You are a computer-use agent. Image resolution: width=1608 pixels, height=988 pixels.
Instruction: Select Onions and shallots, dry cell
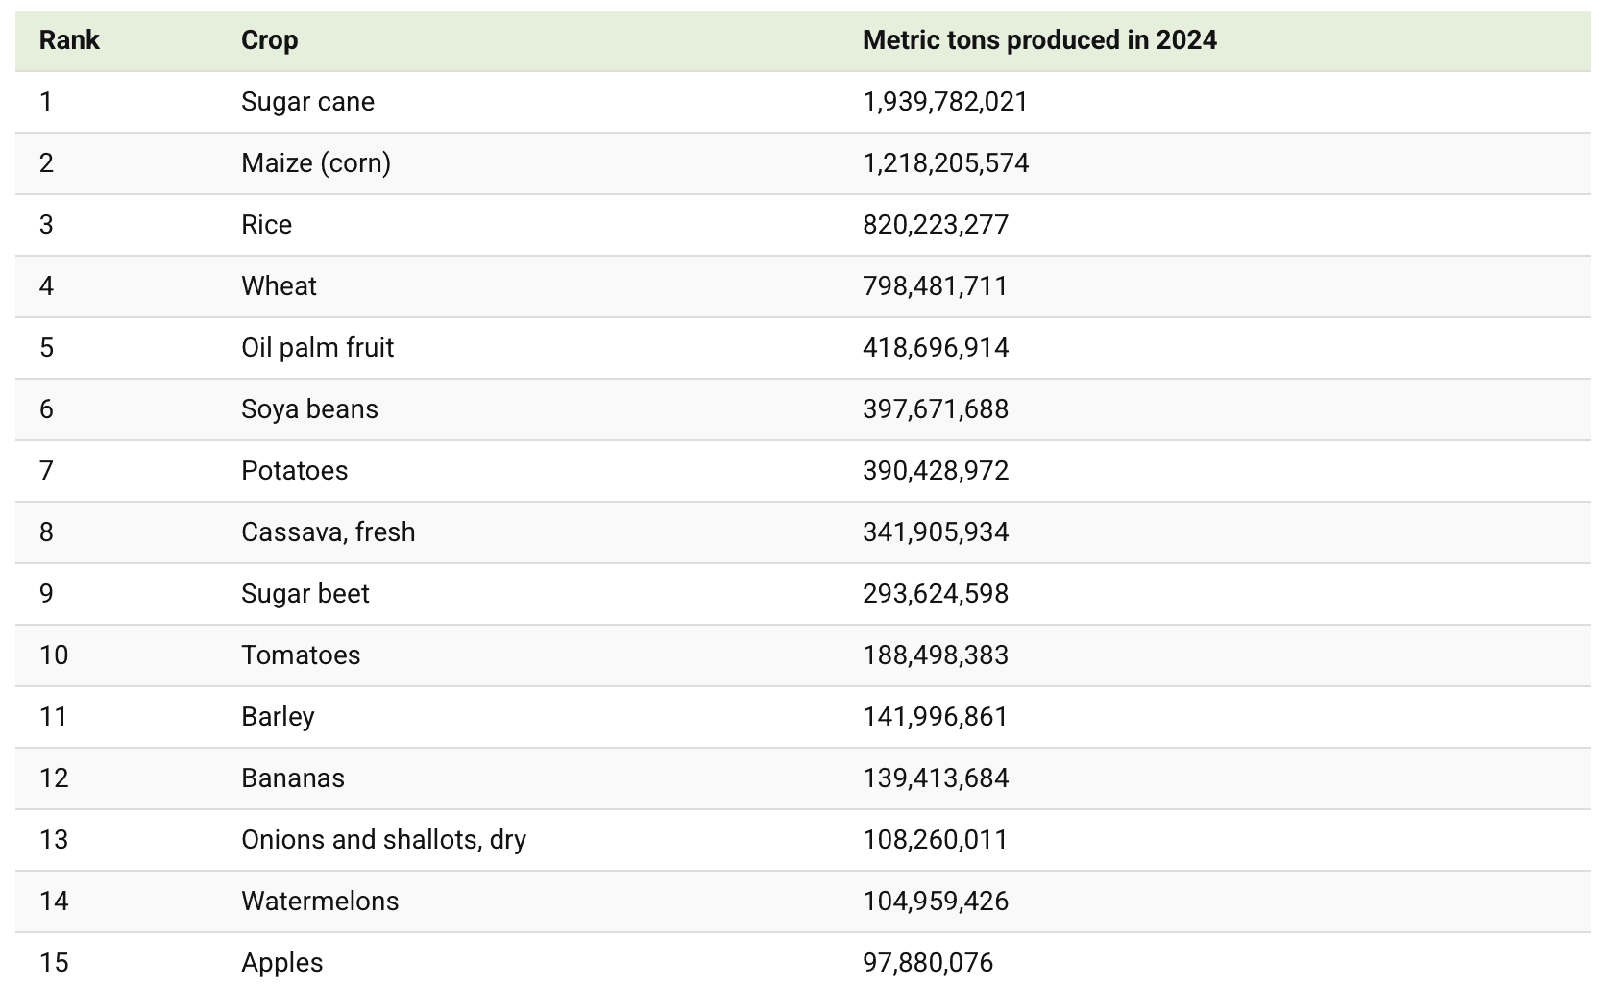tap(383, 840)
